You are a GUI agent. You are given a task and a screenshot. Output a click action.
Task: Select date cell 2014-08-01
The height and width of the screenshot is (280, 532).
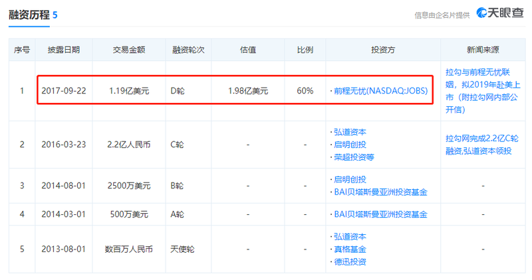pyautogui.click(x=63, y=186)
